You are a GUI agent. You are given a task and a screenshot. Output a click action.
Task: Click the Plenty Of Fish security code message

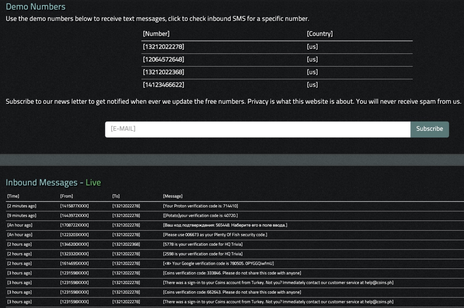(x=215, y=235)
